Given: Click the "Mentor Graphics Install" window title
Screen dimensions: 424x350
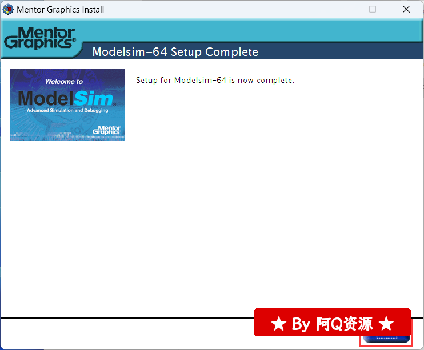Looking at the screenshot, I should [61, 10].
